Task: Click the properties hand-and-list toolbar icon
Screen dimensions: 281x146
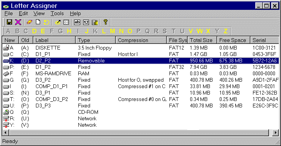Action: point(95,22)
